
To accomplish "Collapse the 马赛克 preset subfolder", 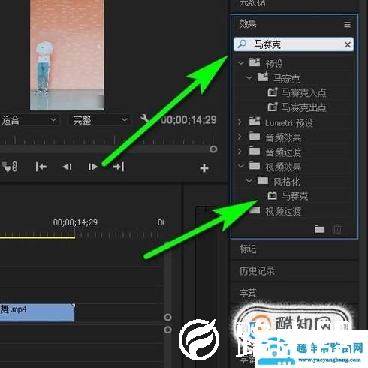I will 249,77.
